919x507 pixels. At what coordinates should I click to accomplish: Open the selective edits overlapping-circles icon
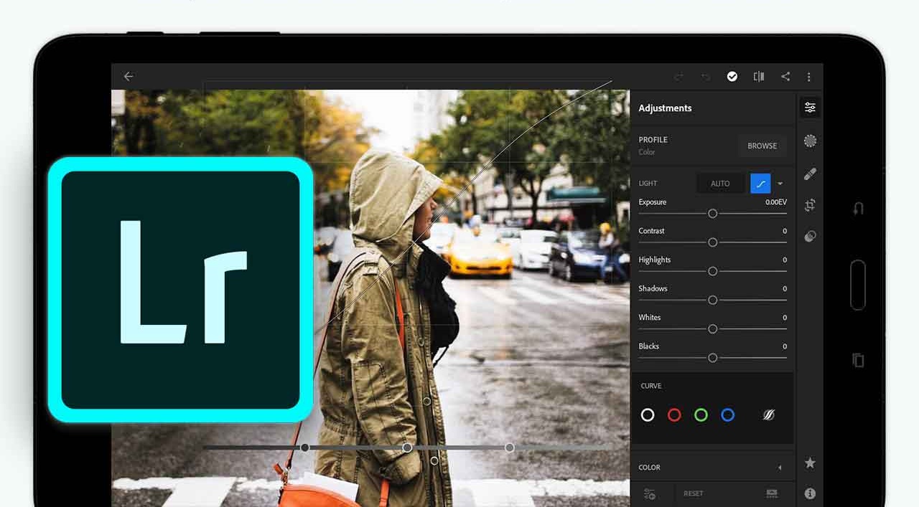810,236
